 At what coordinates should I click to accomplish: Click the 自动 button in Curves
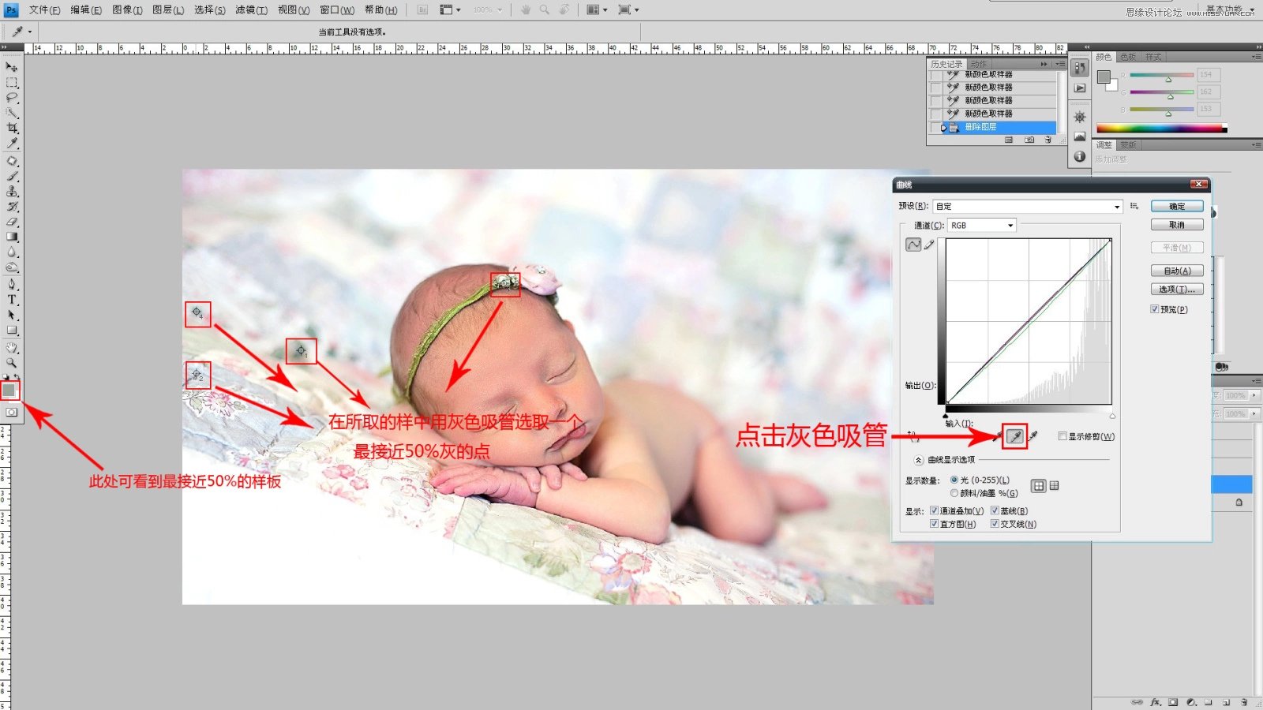coord(1176,270)
